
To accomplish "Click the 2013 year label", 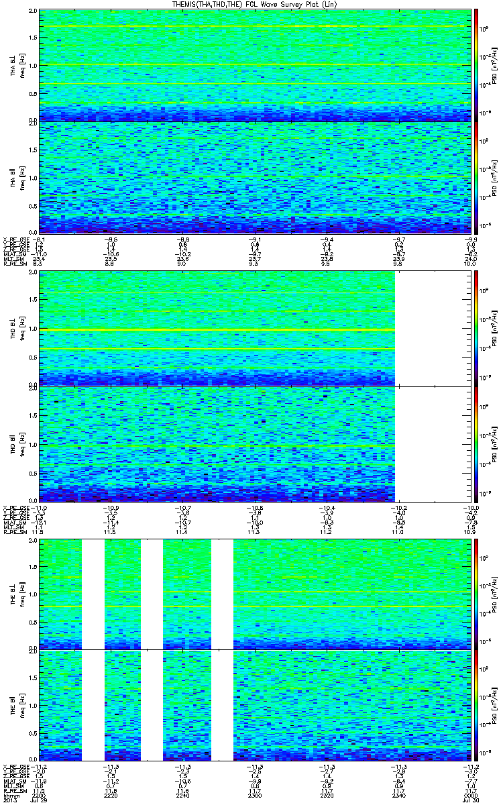I will pyautogui.click(x=9, y=801).
